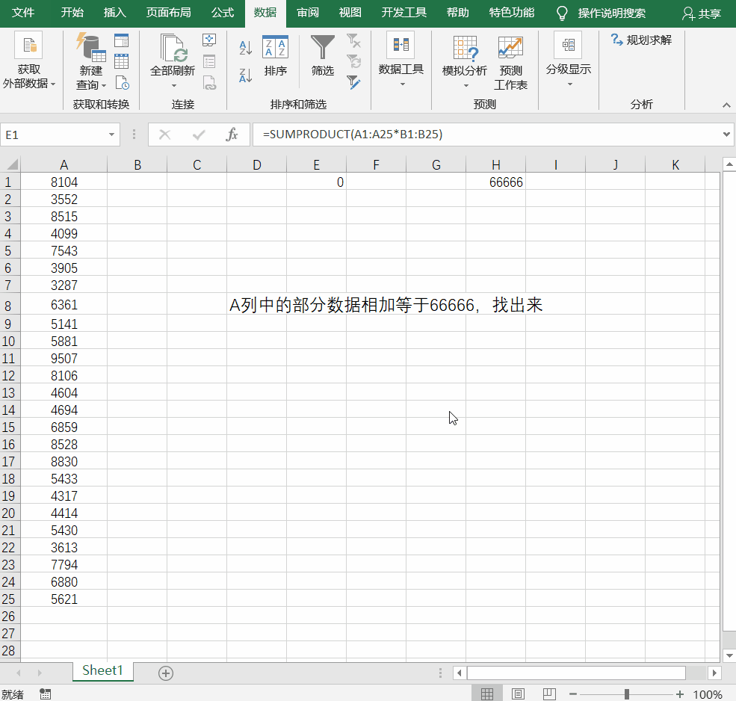Click the zoom in plus button
This screenshot has width=736, height=701.
pyautogui.click(x=680, y=694)
